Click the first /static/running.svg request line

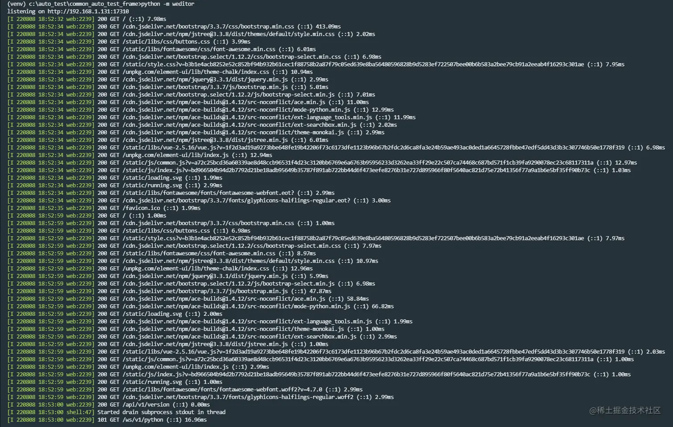coord(115,185)
